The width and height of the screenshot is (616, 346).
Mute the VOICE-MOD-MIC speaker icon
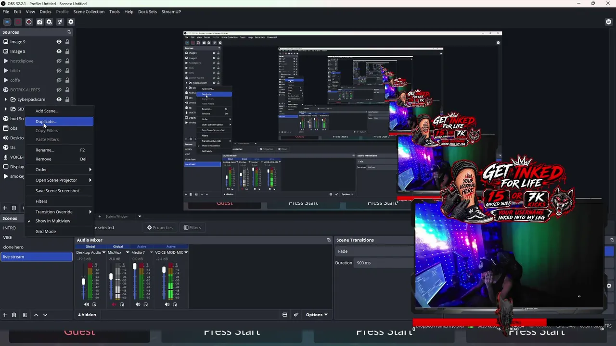point(167,304)
